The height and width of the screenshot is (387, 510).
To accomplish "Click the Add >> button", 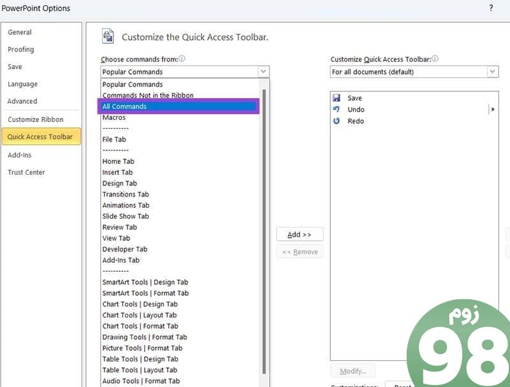I will (x=300, y=234).
